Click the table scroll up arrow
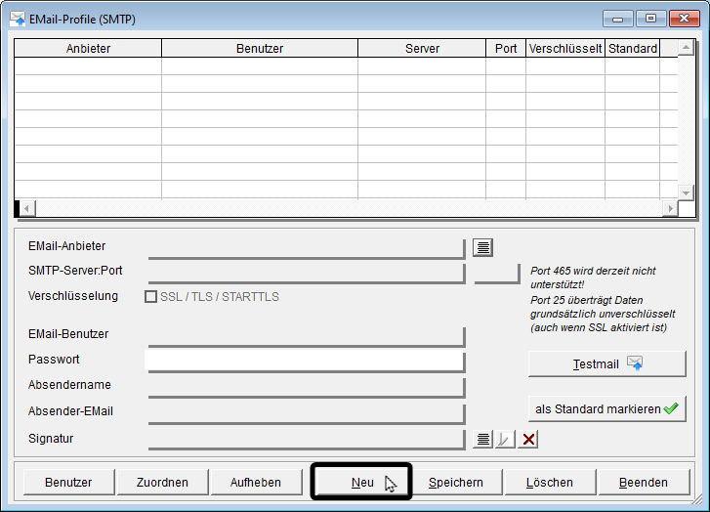Screen dimensions: 710x512 (x=686, y=48)
